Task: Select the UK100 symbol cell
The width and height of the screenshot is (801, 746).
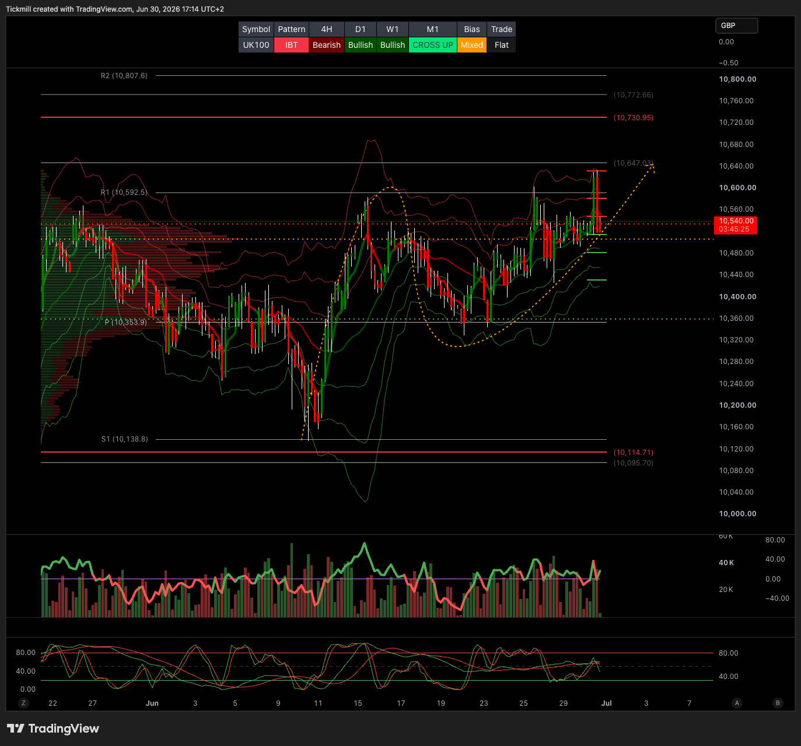Action: coord(256,45)
